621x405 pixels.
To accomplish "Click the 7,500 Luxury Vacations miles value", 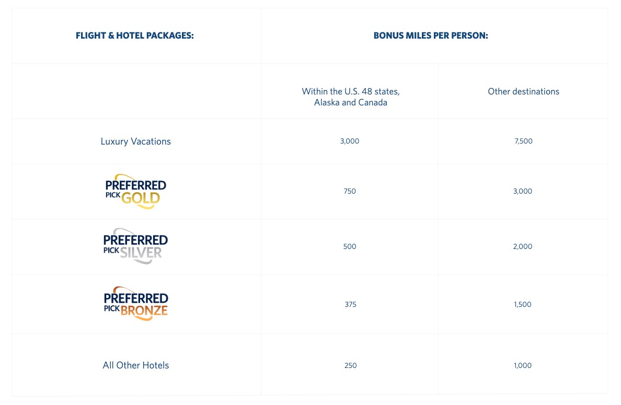I will coord(523,141).
